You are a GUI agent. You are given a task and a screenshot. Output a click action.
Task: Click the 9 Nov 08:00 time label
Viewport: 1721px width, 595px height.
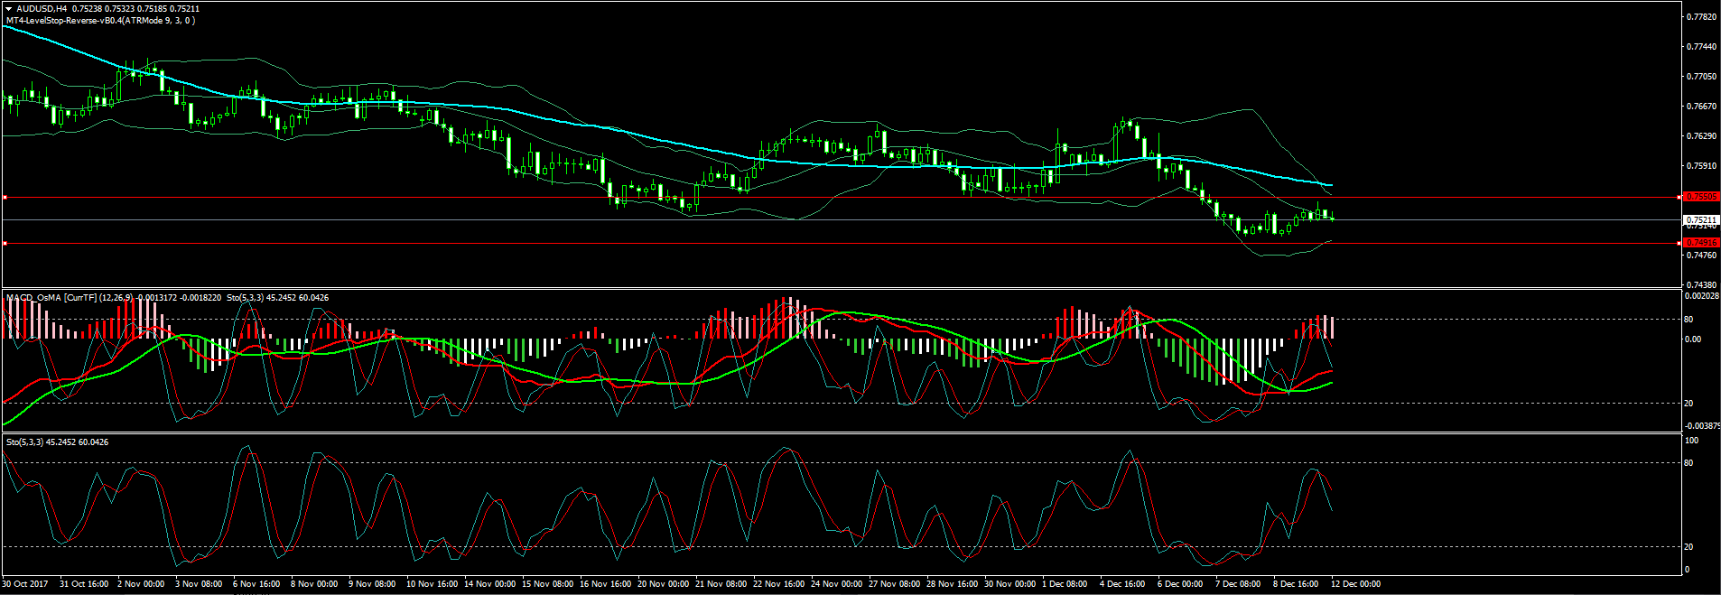click(x=372, y=584)
